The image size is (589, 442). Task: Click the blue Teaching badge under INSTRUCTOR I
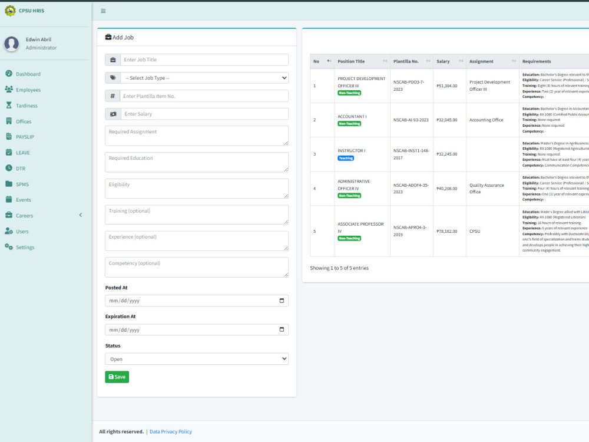[346, 158]
